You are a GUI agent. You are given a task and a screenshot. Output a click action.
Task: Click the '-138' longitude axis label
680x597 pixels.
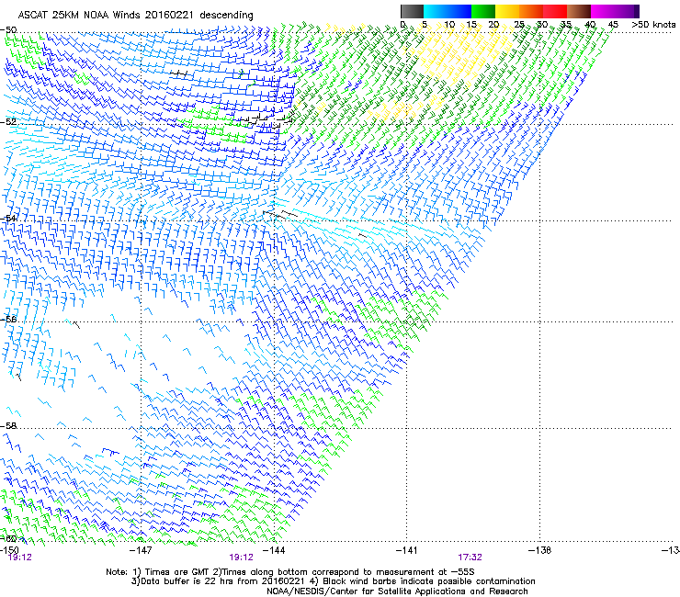(539, 550)
